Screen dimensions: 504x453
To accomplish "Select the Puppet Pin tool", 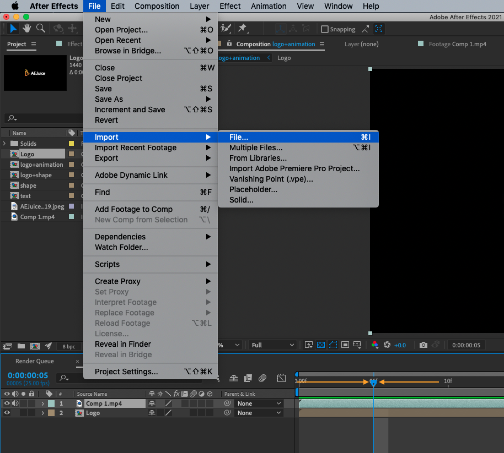I will (x=242, y=28).
